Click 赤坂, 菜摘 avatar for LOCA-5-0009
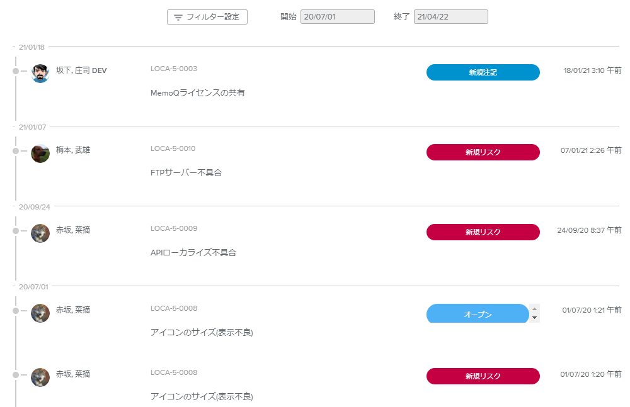Screen dimensions: 630x407 pyautogui.click(x=40, y=233)
